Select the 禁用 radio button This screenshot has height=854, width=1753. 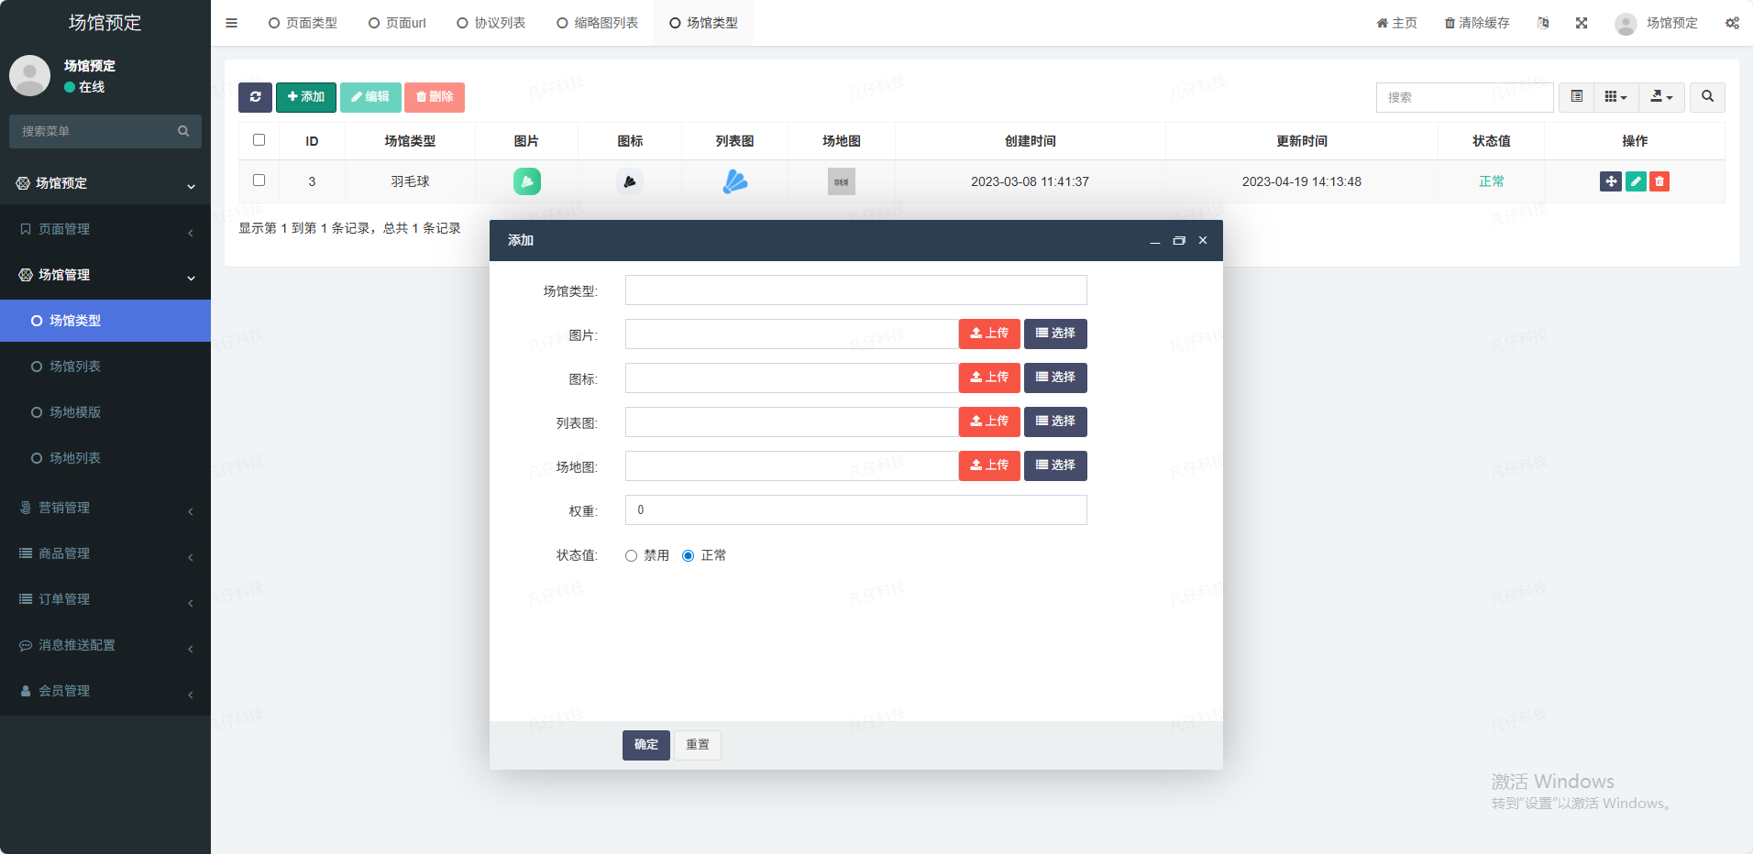pyautogui.click(x=631, y=556)
